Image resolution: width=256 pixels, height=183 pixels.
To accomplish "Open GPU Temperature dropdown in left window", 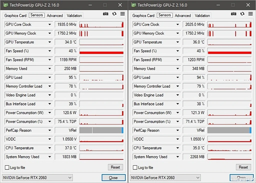I will coord(49,42).
